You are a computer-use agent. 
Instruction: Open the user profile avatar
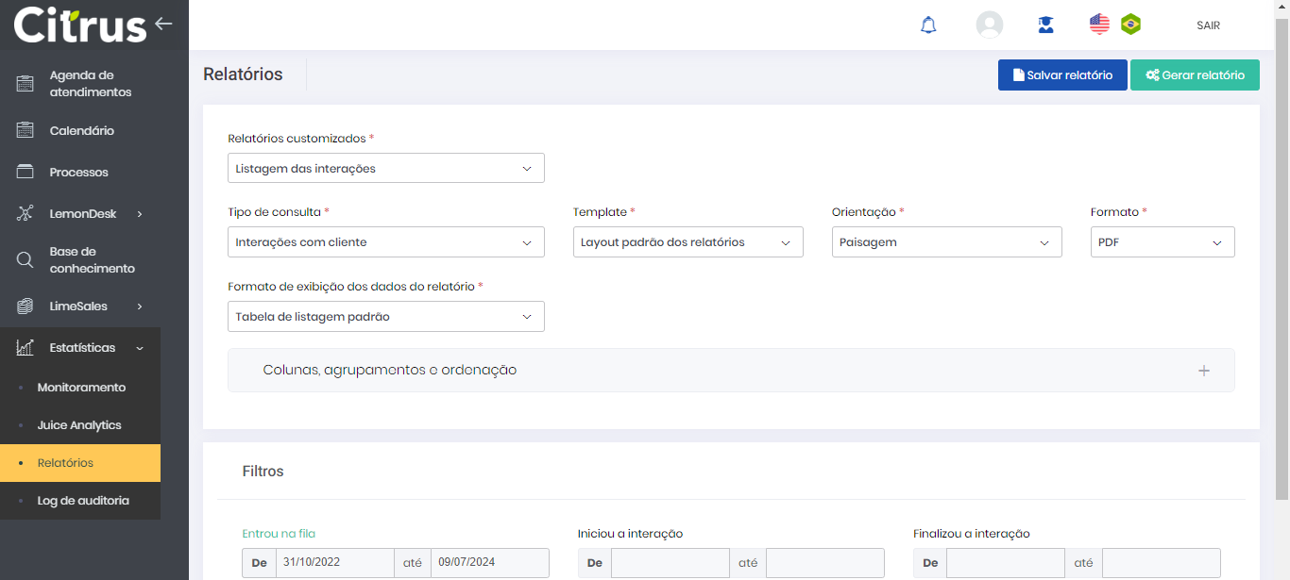click(989, 25)
